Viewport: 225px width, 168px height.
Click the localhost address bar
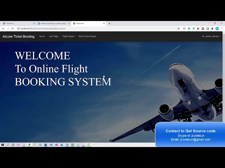pyautogui.click(x=98, y=29)
